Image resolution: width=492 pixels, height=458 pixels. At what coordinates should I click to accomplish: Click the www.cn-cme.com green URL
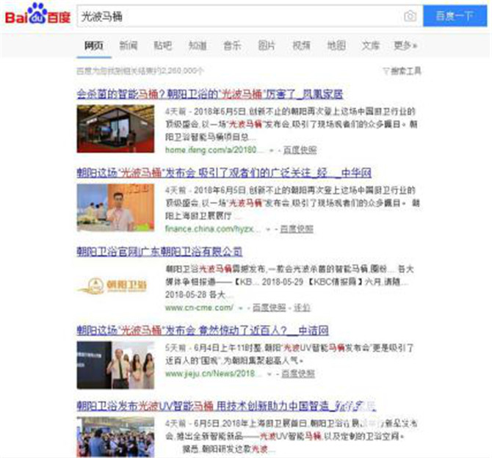(x=199, y=308)
